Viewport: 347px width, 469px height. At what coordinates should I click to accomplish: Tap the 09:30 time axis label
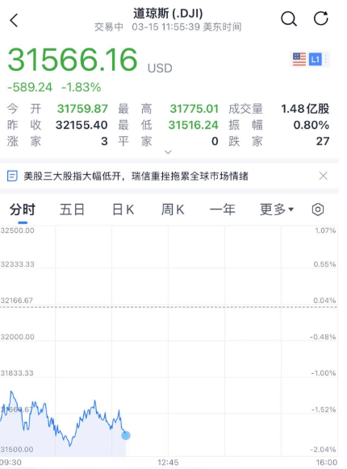point(10,463)
